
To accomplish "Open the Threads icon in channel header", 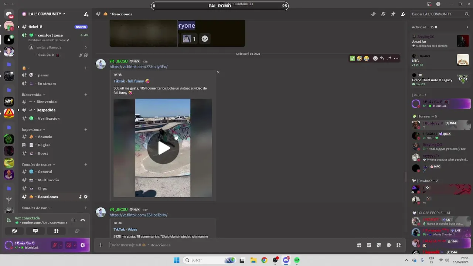I will click(373, 14).
